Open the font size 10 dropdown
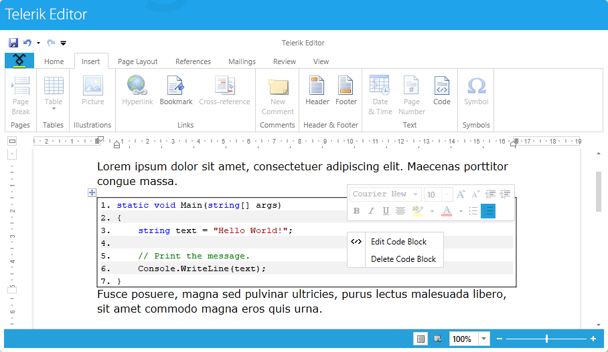 tap(447, 194)
